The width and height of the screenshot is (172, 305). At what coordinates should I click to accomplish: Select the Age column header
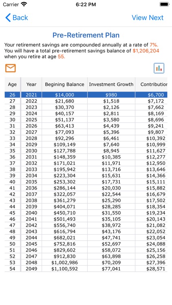(12, 85)
